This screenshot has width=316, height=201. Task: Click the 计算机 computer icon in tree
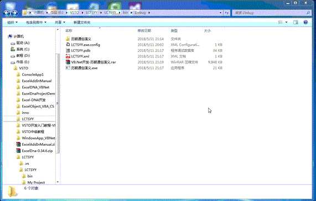pos(10,36)
